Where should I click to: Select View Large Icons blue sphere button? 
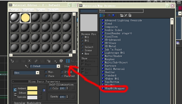[113, 15]
